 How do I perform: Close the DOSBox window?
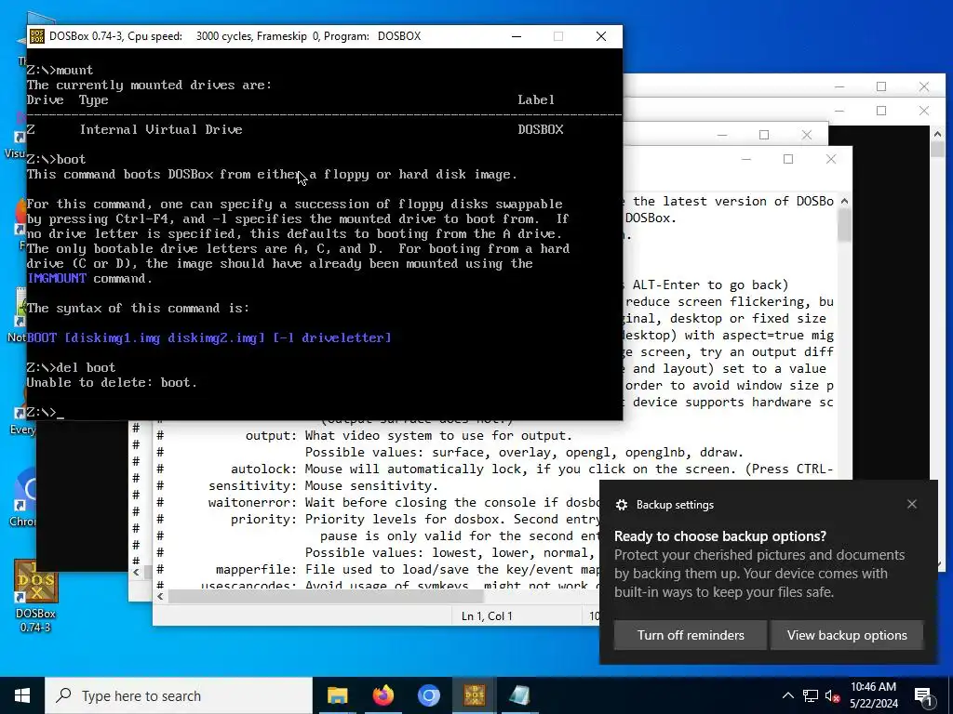pos(601,36)
